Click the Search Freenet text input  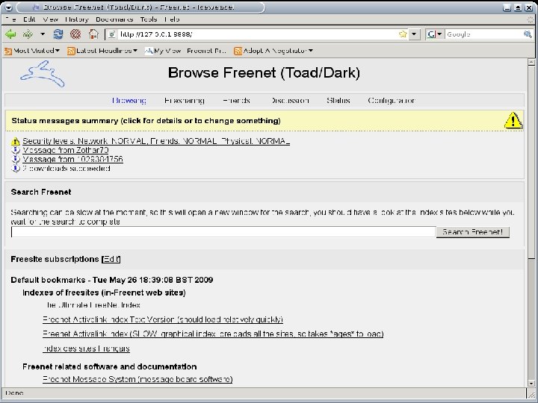tap(223, 232)
